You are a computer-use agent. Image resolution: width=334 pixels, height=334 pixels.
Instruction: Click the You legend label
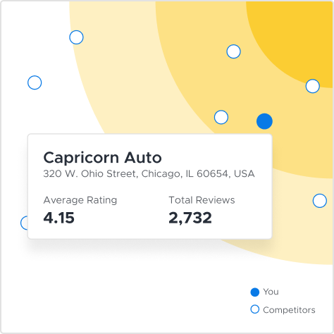(271, 292)
